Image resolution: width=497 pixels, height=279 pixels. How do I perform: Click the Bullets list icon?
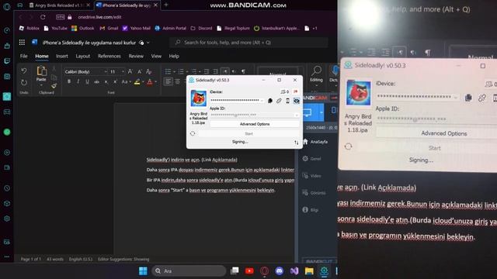168,71
